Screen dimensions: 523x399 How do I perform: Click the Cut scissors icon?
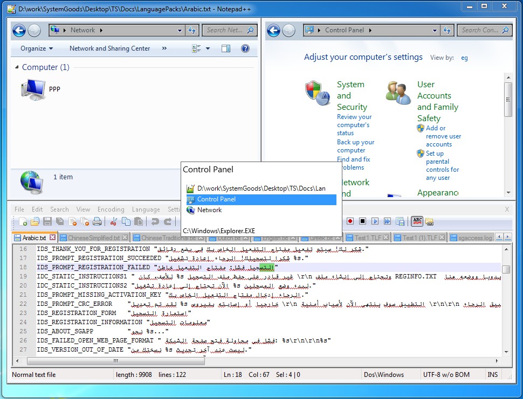[x=113, y=221]
